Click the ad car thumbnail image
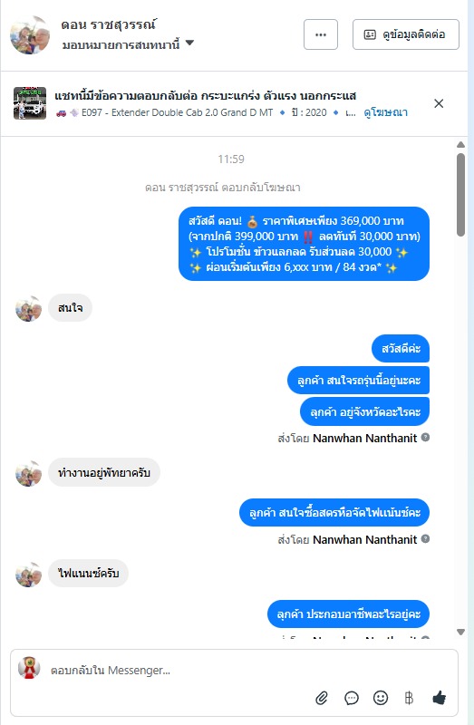474x725 pixels. (30, 103)
